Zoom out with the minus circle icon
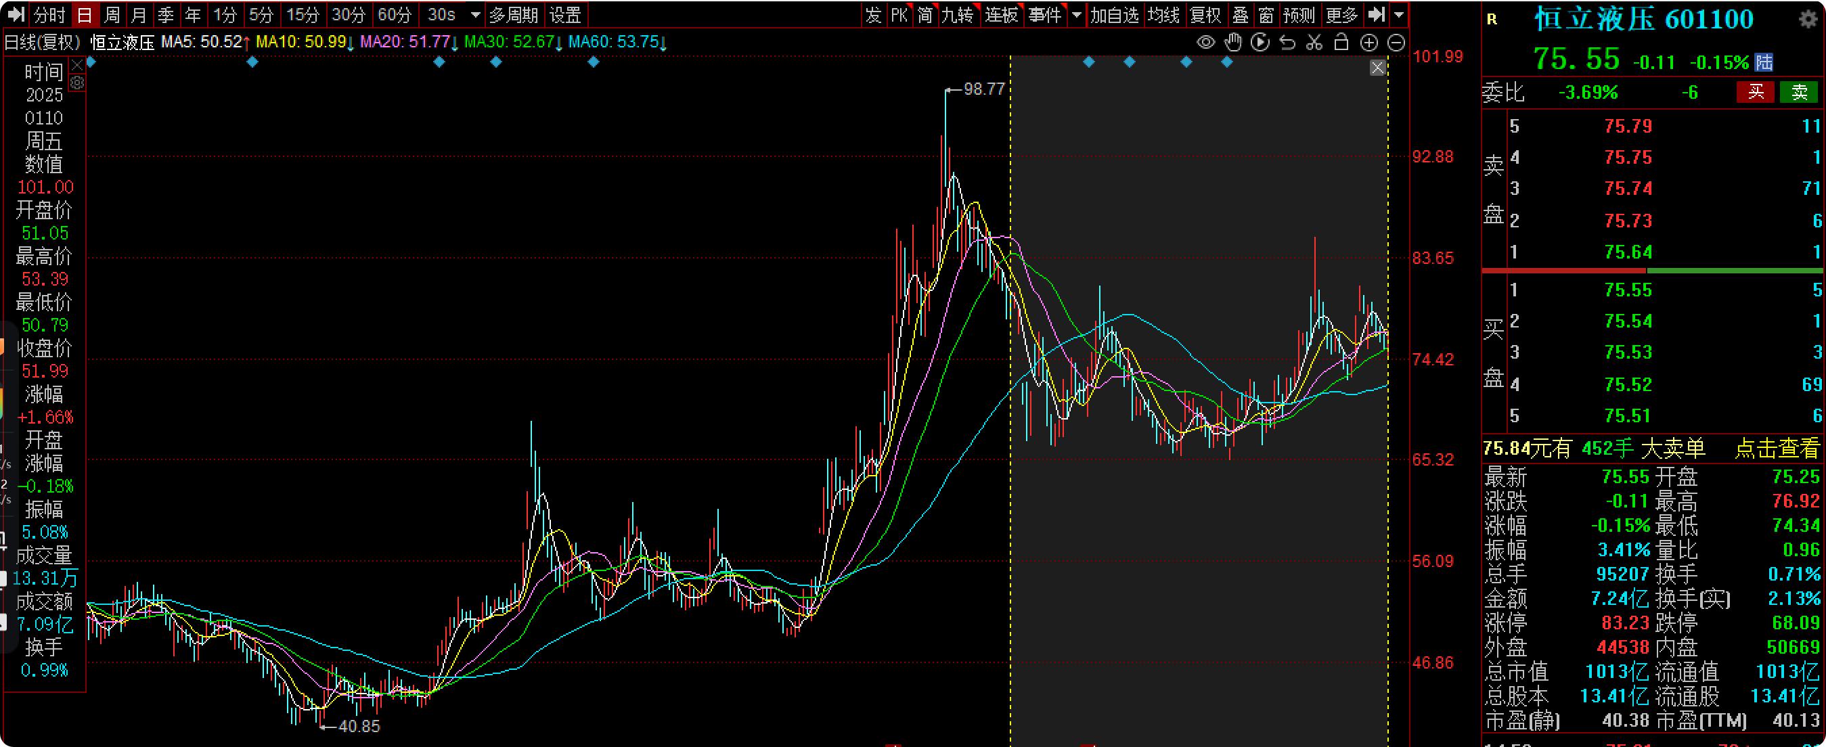 tap(1396, 43)
